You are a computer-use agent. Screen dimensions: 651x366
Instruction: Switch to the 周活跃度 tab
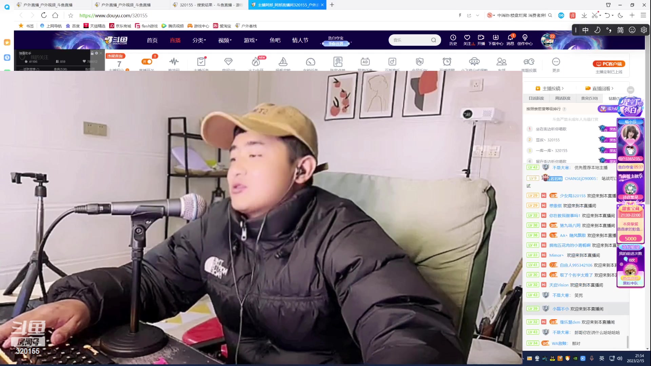point(563,98)
